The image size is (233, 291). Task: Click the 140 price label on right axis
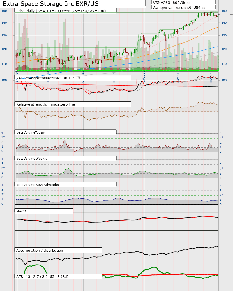[x=224, y=23]
